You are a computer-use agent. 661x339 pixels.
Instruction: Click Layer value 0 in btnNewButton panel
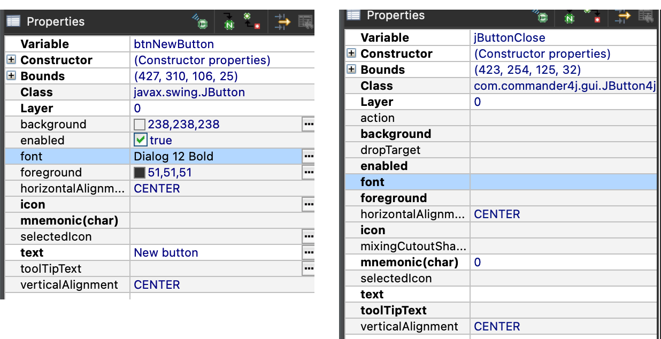click(x=137, y=108)
